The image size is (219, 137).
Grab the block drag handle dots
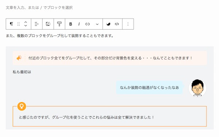click(19, 24)
